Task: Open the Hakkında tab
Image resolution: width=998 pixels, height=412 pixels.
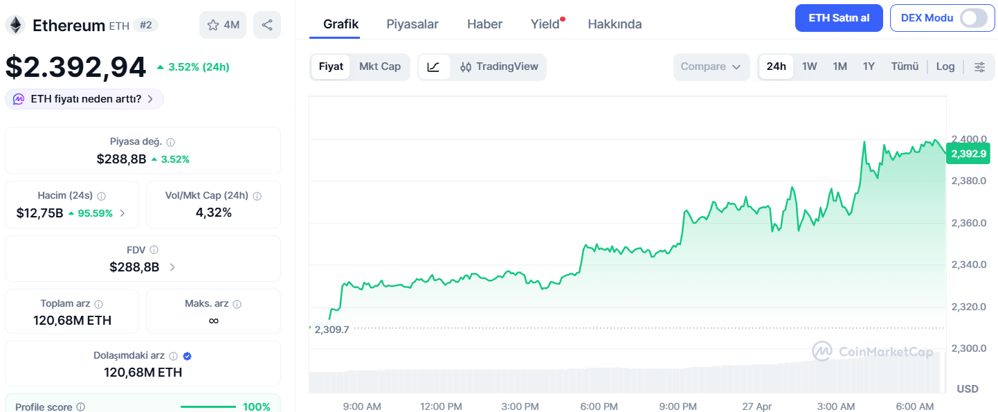Action: 615,24
